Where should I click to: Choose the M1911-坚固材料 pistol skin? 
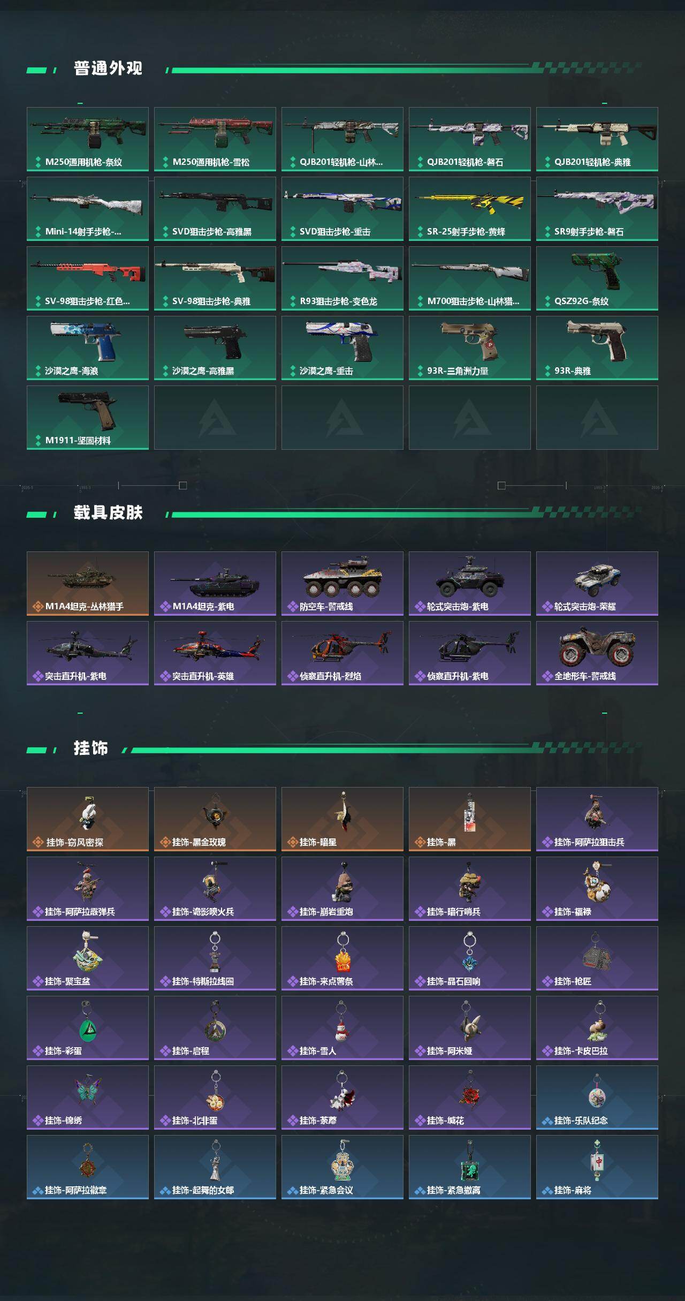coord(88,418)
